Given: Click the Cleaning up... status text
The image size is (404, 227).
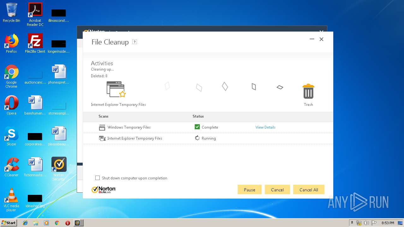Looking at the screenshot, I should point(102,69).
